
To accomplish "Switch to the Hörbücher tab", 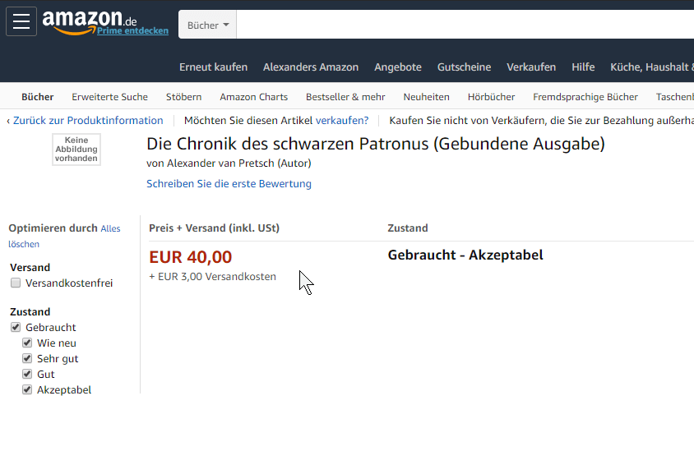I will [x=491, y=97].
